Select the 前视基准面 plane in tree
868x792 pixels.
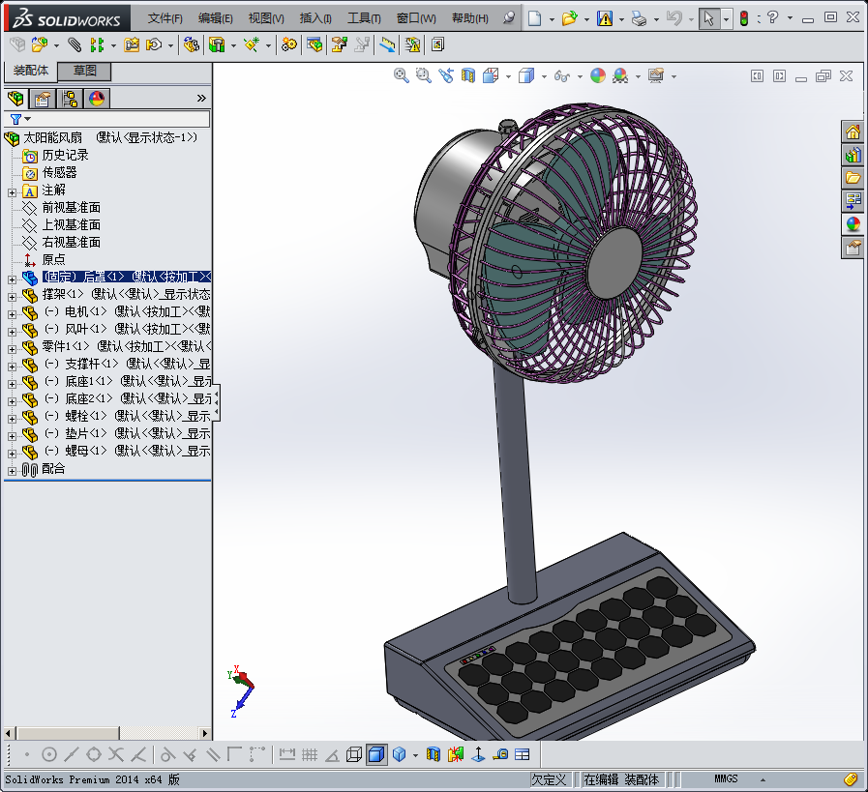pos(71,207)
